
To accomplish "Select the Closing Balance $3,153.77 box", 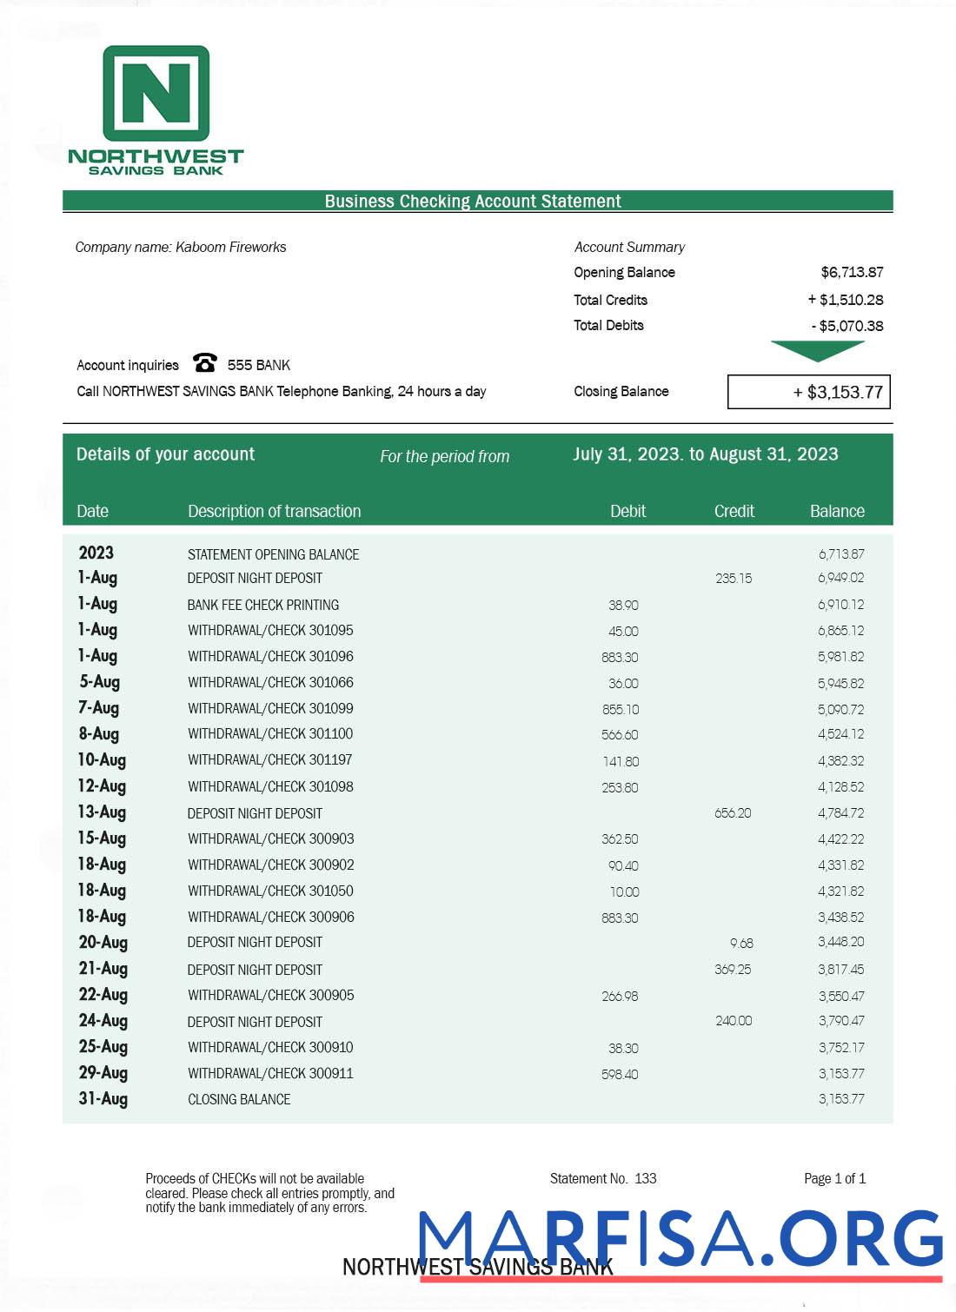I will (x=810, y=392).
